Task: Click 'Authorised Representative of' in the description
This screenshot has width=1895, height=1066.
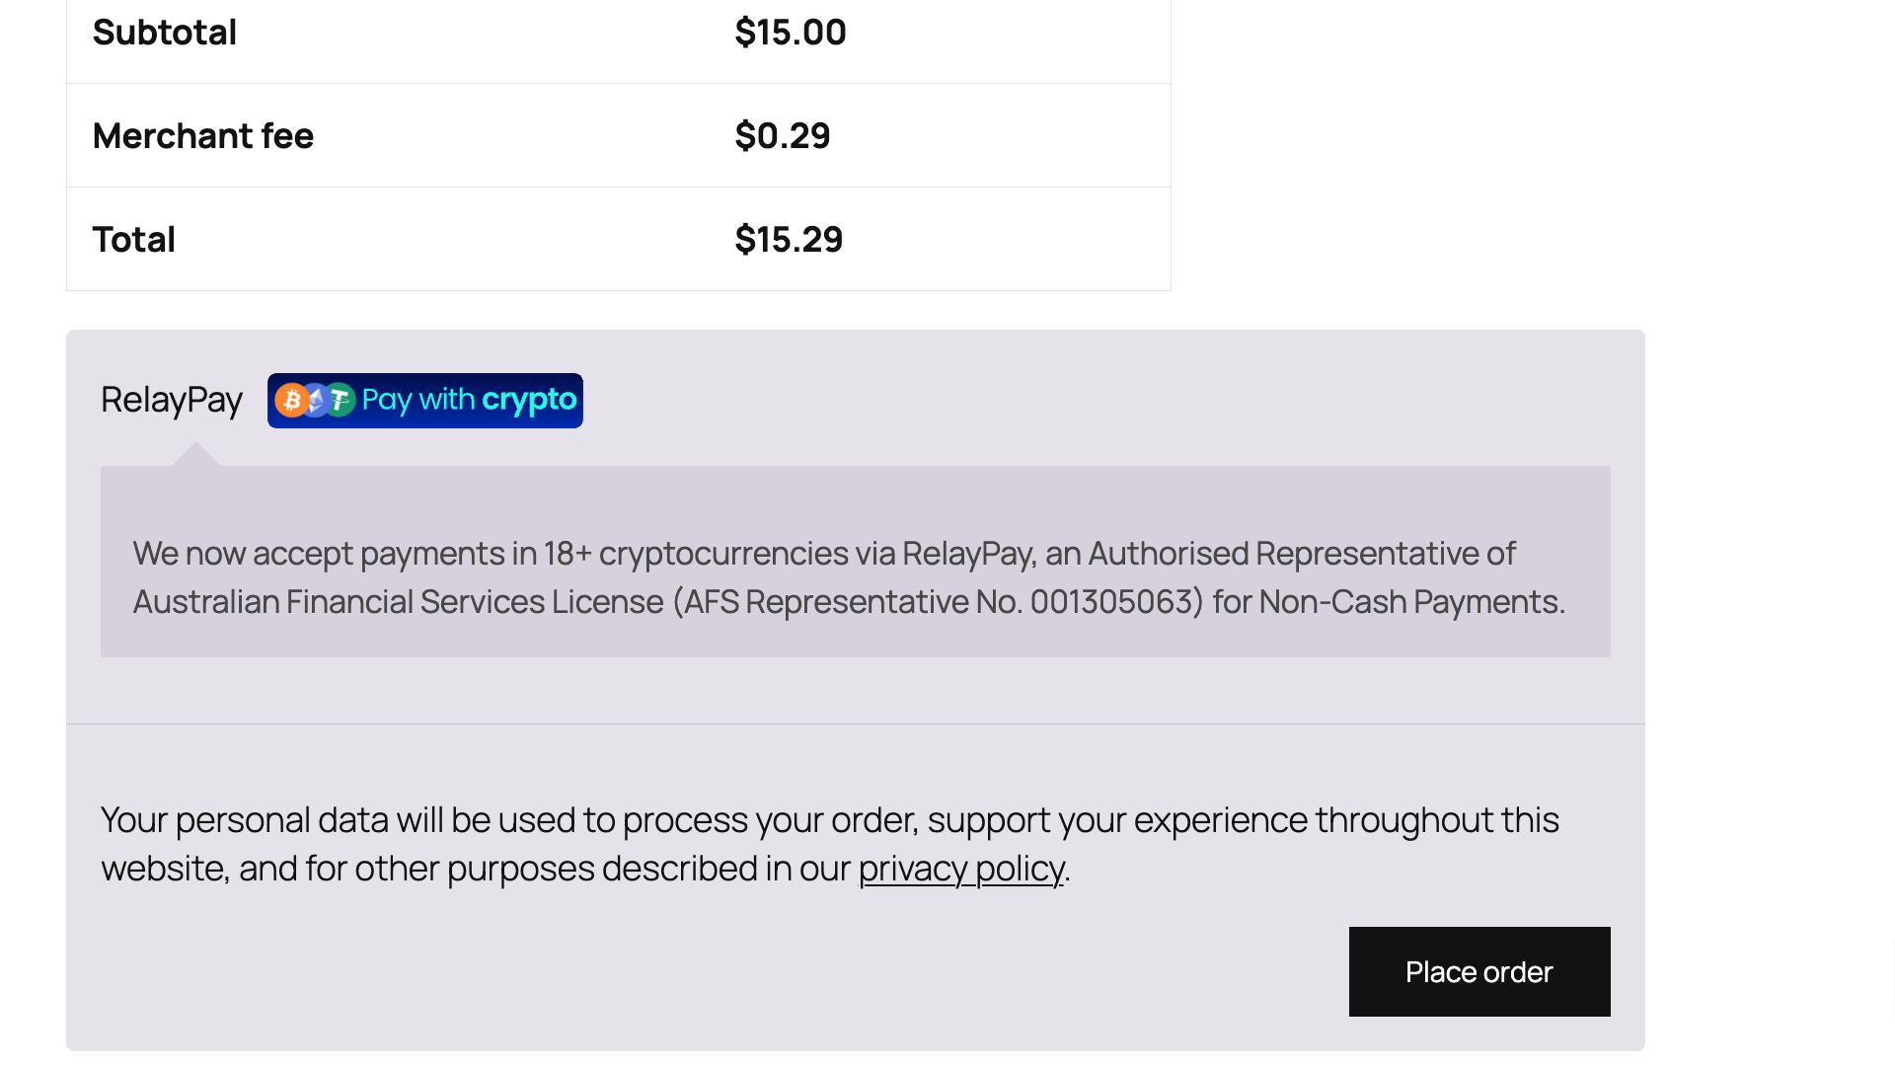Action: (1301, 554)
